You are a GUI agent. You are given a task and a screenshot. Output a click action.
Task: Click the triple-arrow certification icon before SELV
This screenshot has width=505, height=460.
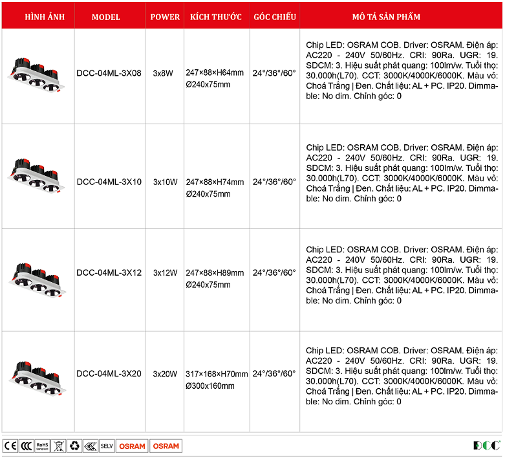tap(91, 446)
